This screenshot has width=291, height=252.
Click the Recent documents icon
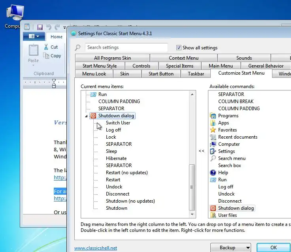point(213,137)
